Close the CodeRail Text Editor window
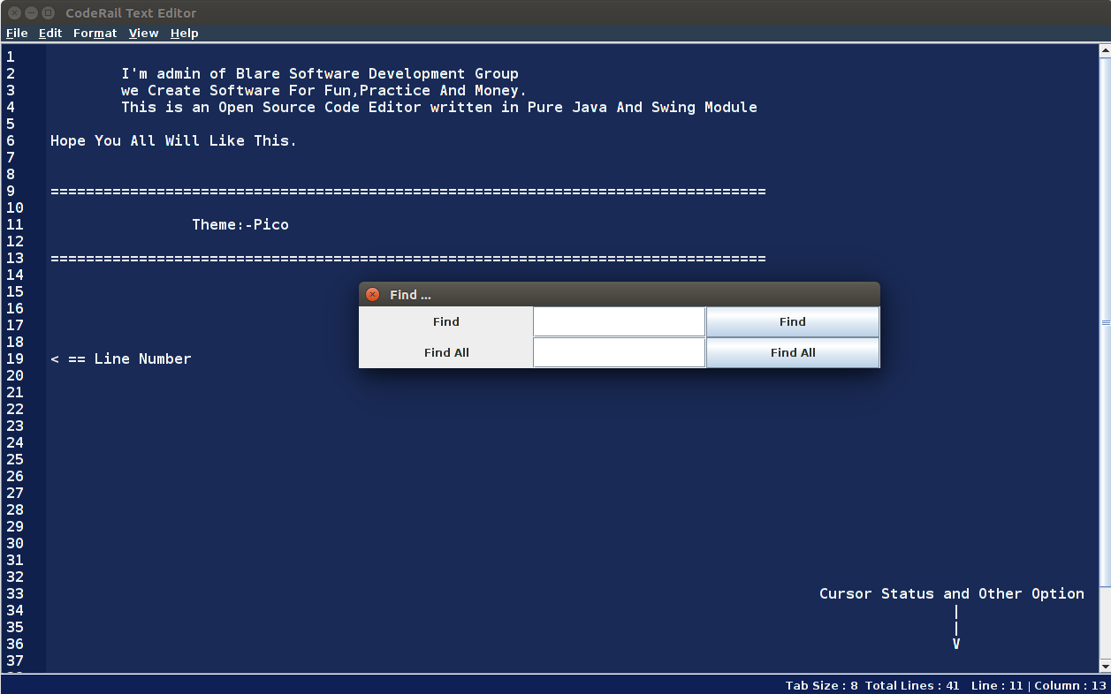Screen dimensions: 1111x694 (x=14, y=12)
